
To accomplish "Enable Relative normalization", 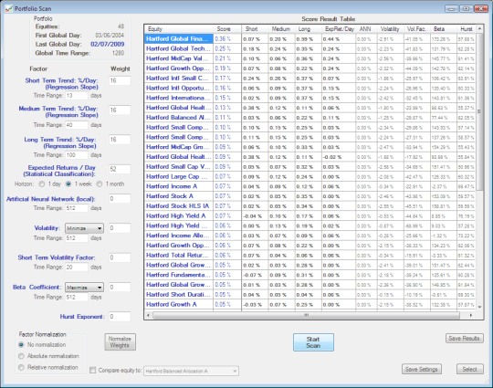I will pyautogui.click(x=21, y=368).
